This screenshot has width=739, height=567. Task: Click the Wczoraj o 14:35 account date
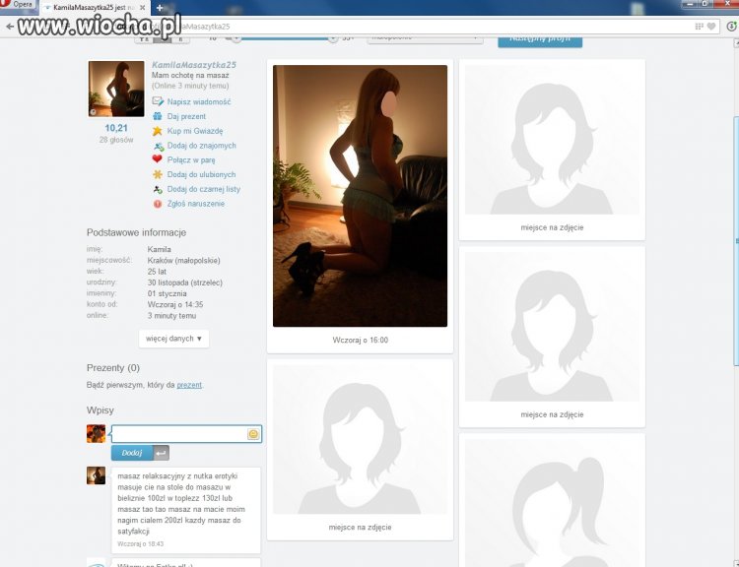pos(175,305)
